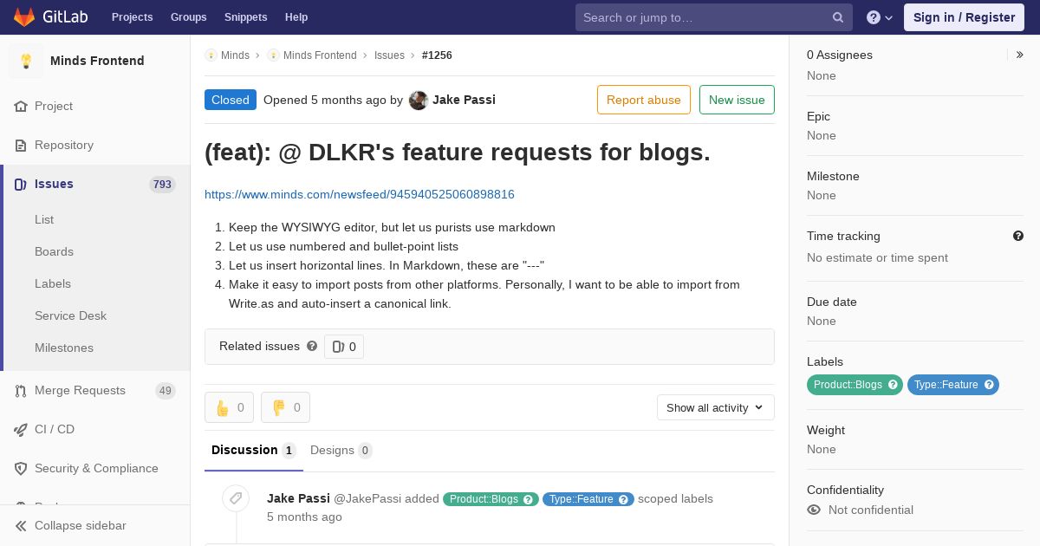Click the #1256 breadcrumb link

pos(437,55)
